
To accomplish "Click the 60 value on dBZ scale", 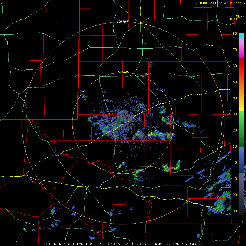I will pos(235,66).
